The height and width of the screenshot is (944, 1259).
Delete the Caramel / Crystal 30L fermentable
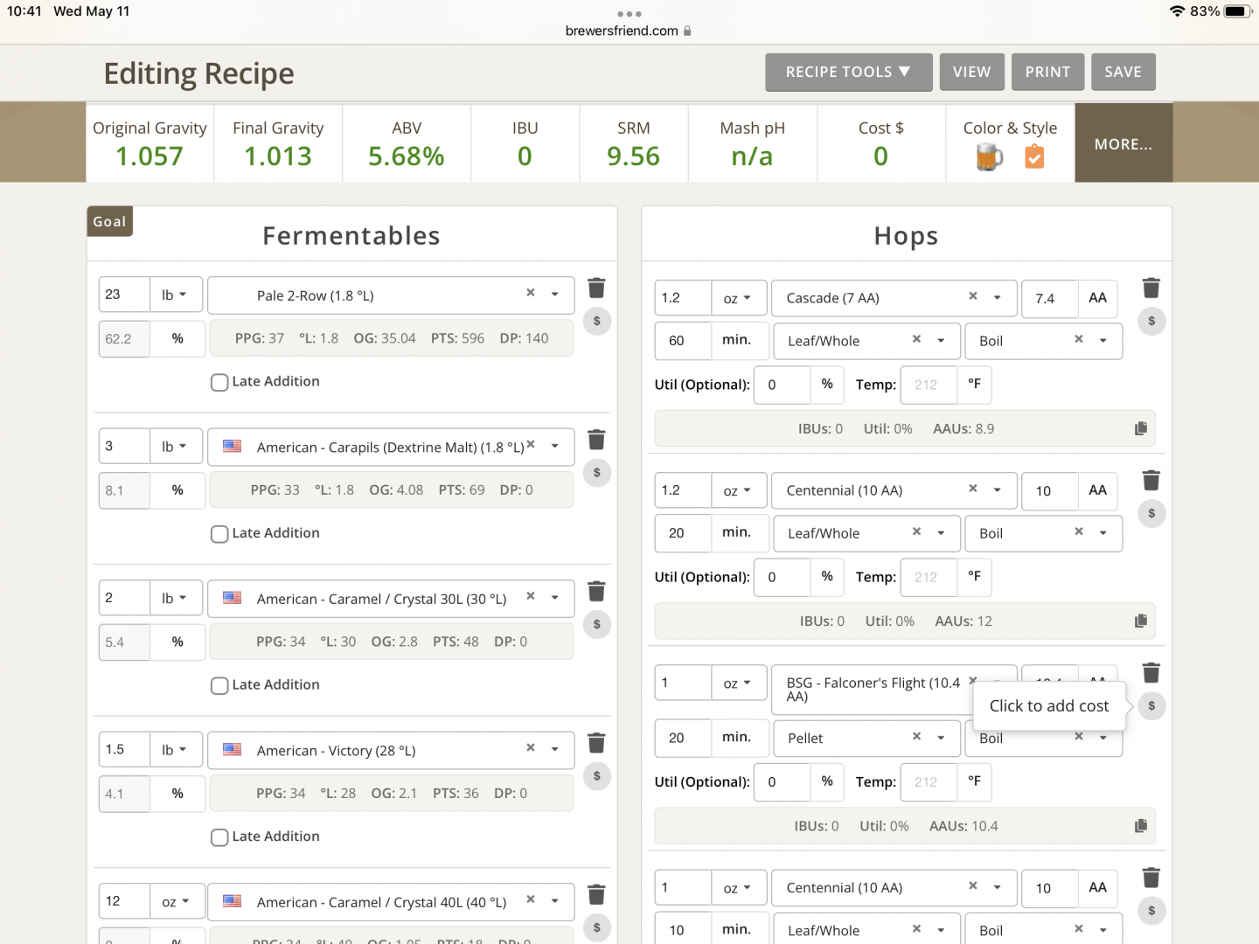coord(596,592)
